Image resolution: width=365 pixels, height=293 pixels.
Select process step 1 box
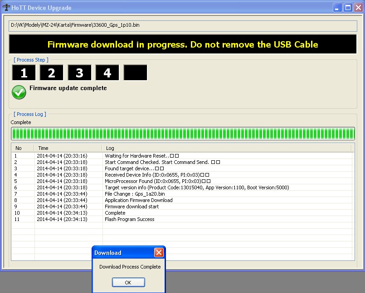coord(24,73)
